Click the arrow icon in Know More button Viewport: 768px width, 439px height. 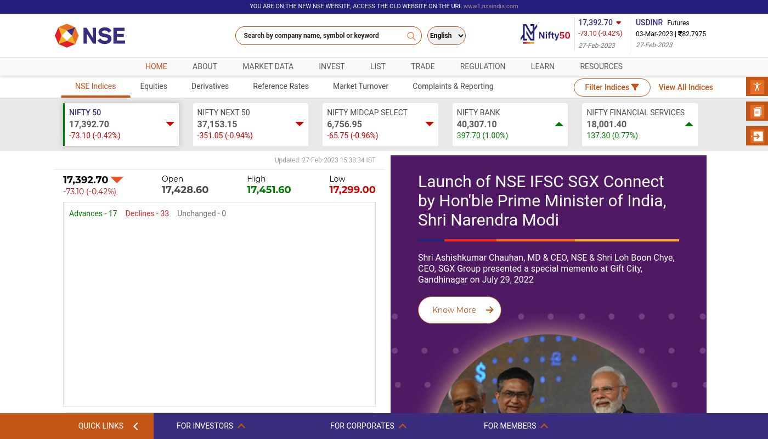click(x=489, y=310)
